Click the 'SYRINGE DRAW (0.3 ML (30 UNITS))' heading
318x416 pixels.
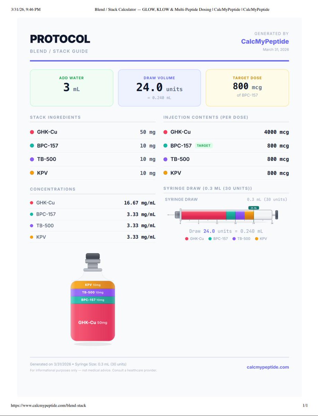(208, 188)
